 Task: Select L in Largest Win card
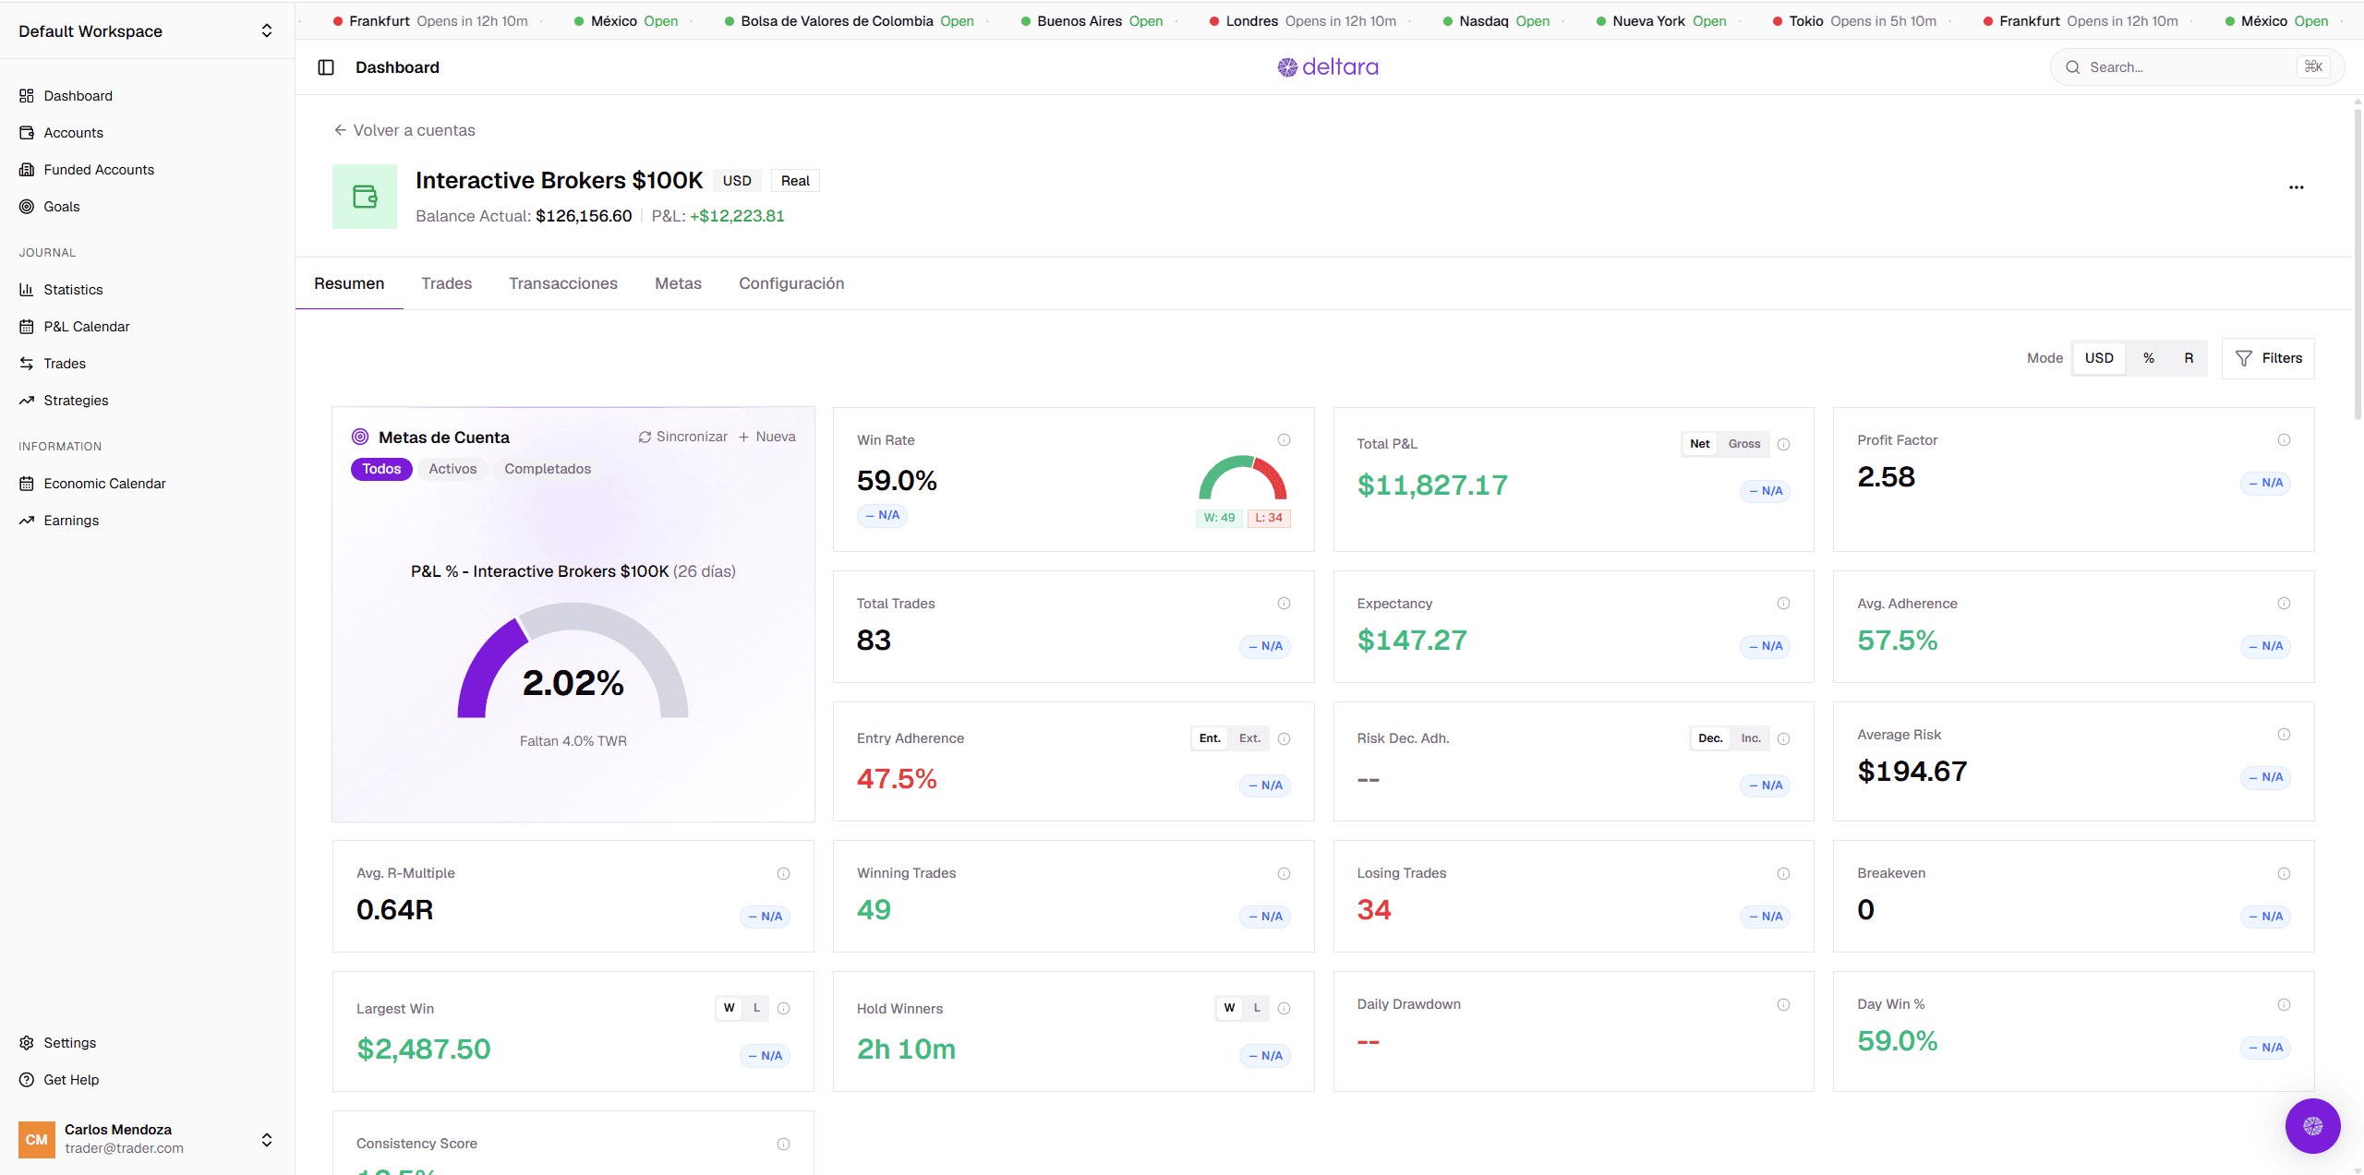click(756, 1008)
